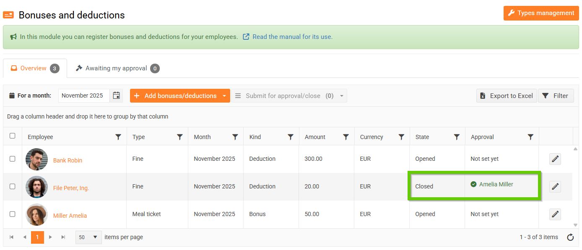Viewport: 582px width, 250px height.
Task: Expand the Add bonuses/deductions dropdown arrow
Action: [x=224, y=96]
